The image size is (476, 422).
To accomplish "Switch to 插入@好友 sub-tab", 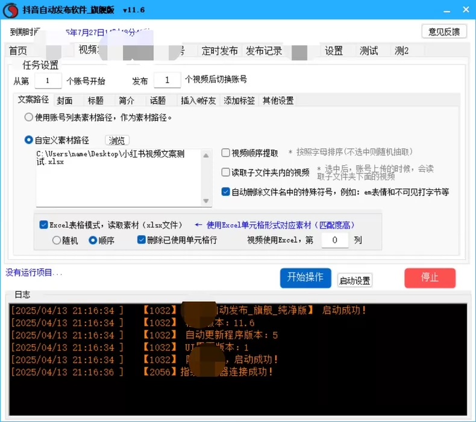I will (x=198, y=101).
